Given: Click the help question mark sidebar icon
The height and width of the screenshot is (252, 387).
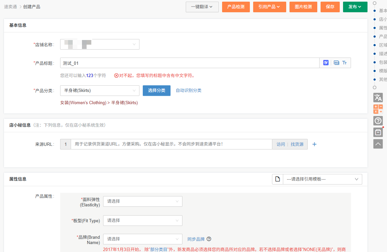Looking at the screenshot, I should click(378, 121).
